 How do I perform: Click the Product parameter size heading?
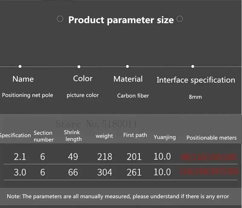point(121,20)
